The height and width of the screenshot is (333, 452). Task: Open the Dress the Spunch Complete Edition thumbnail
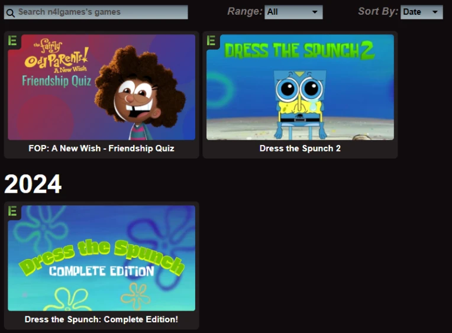(102, 258)
